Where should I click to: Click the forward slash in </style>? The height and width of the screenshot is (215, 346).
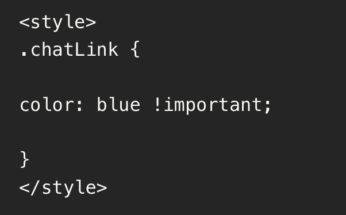[36, 187]
